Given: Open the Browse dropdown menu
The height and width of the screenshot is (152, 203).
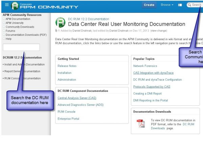Looking at the screenshot, I should (167, 5).
